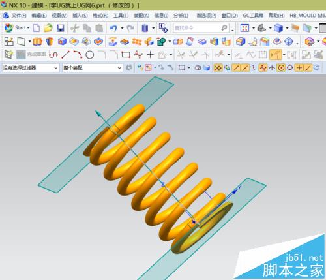Undo the last action
Image resolution: width=326 pixels, height=280 pixels.
[113, 28]
